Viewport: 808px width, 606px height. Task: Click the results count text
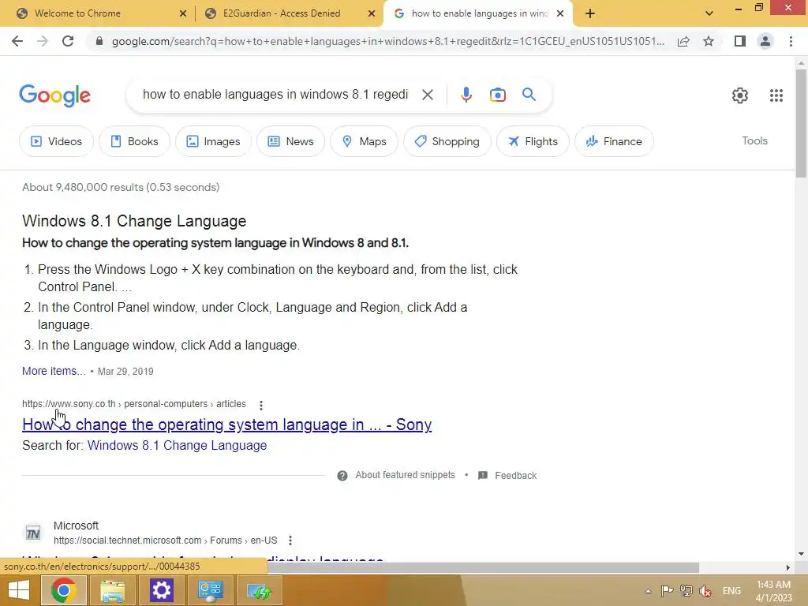pyautogui.click(x=121, y=187)
